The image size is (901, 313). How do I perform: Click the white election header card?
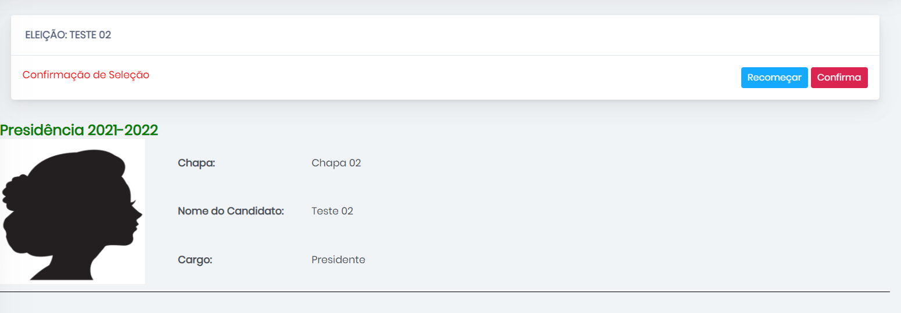[445, 57]
